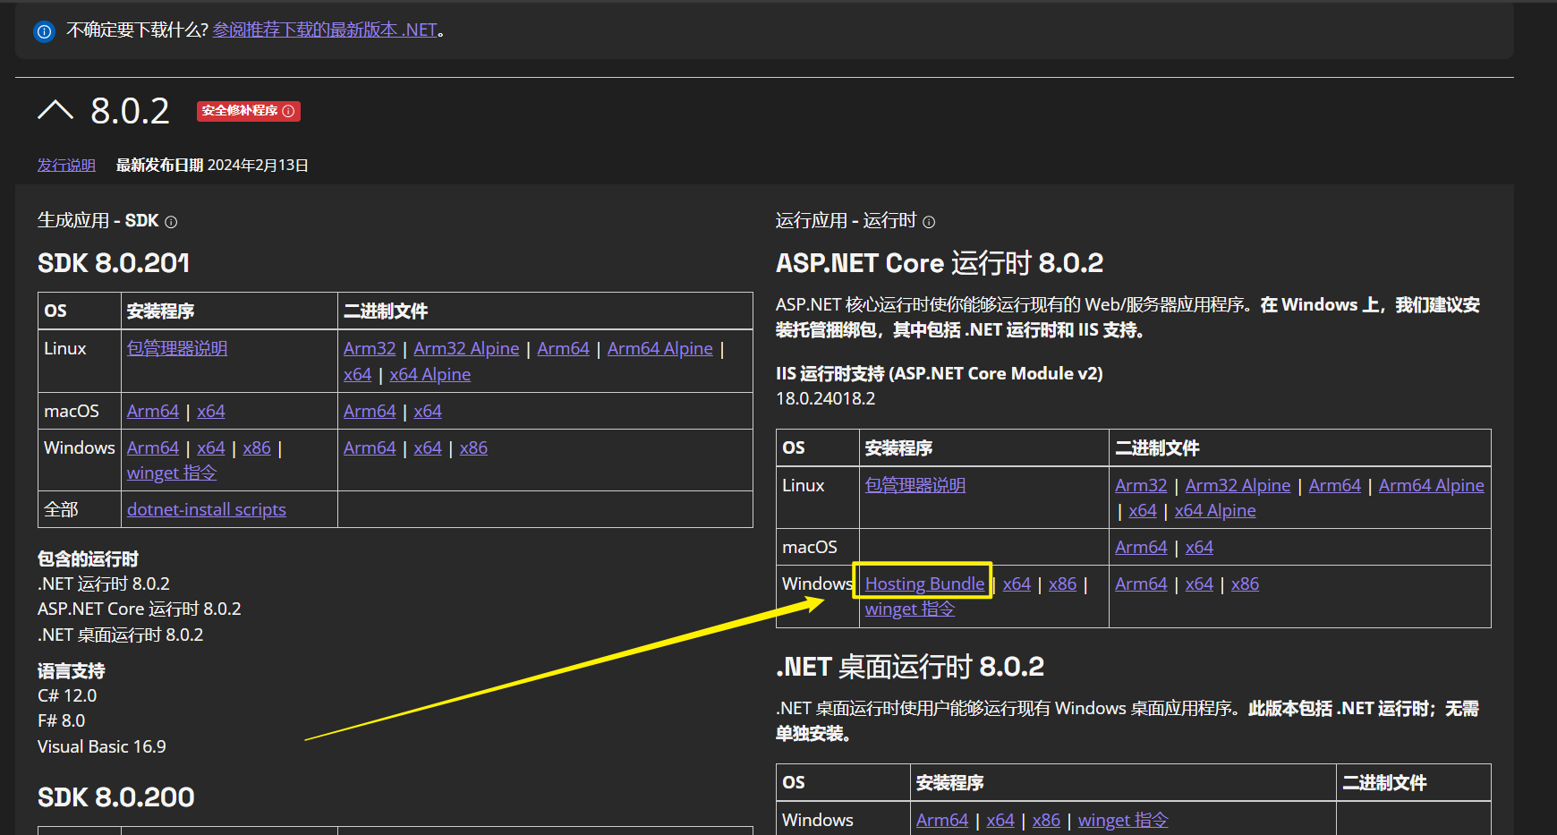Open ASP.NET Core Windows winget 指令 link
The width and height of the screenshot is (1557, 835).
910,609
